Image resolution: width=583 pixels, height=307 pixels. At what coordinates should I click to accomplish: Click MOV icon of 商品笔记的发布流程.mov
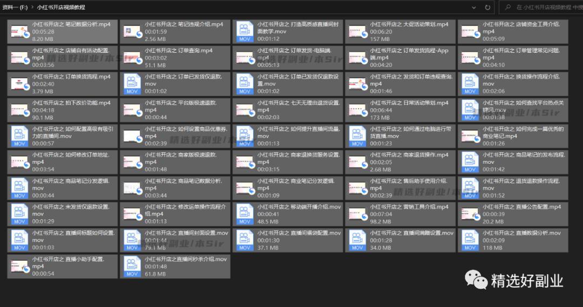[470, 163]
